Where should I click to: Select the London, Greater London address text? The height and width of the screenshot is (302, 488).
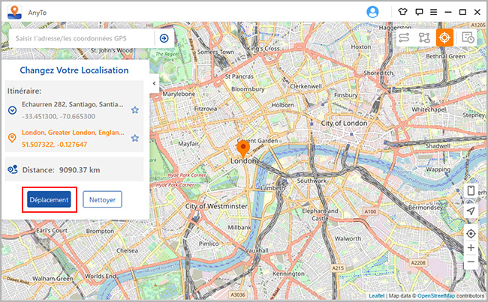click(x=73, y=133)
